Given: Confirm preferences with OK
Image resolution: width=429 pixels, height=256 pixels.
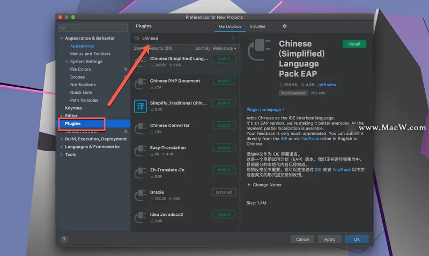Looking at the screenshot, I should 357,239.
